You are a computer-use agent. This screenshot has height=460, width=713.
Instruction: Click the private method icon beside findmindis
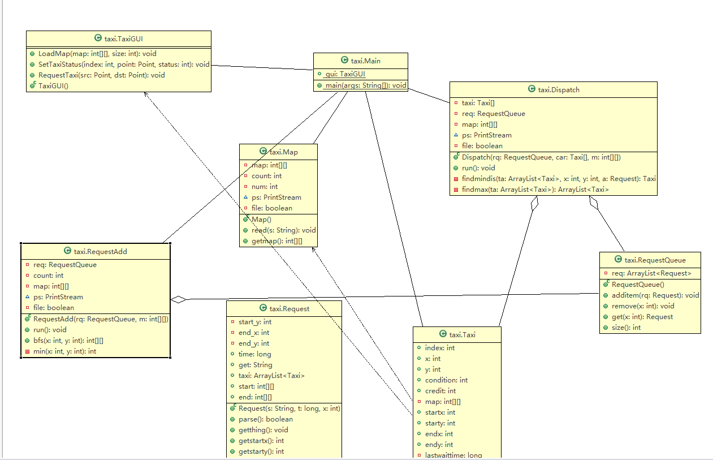(x=456, y=179)
